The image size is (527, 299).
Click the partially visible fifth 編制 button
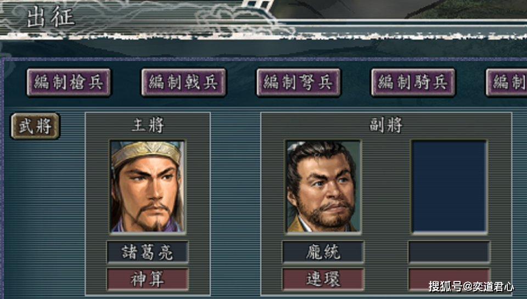507,82
